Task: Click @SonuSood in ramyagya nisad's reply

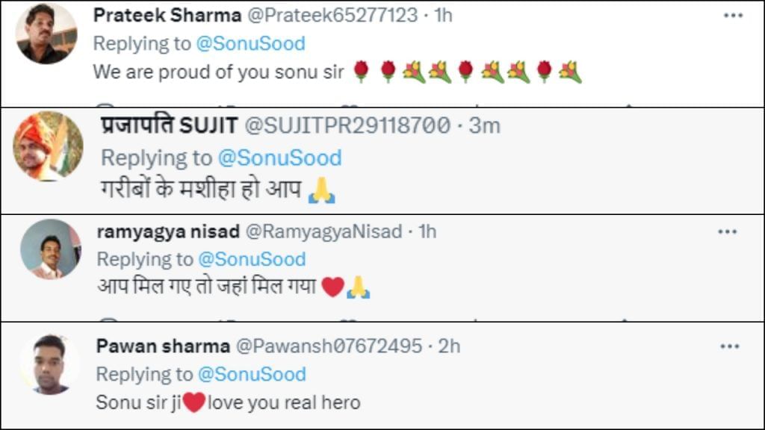Action: pos(251,259)
